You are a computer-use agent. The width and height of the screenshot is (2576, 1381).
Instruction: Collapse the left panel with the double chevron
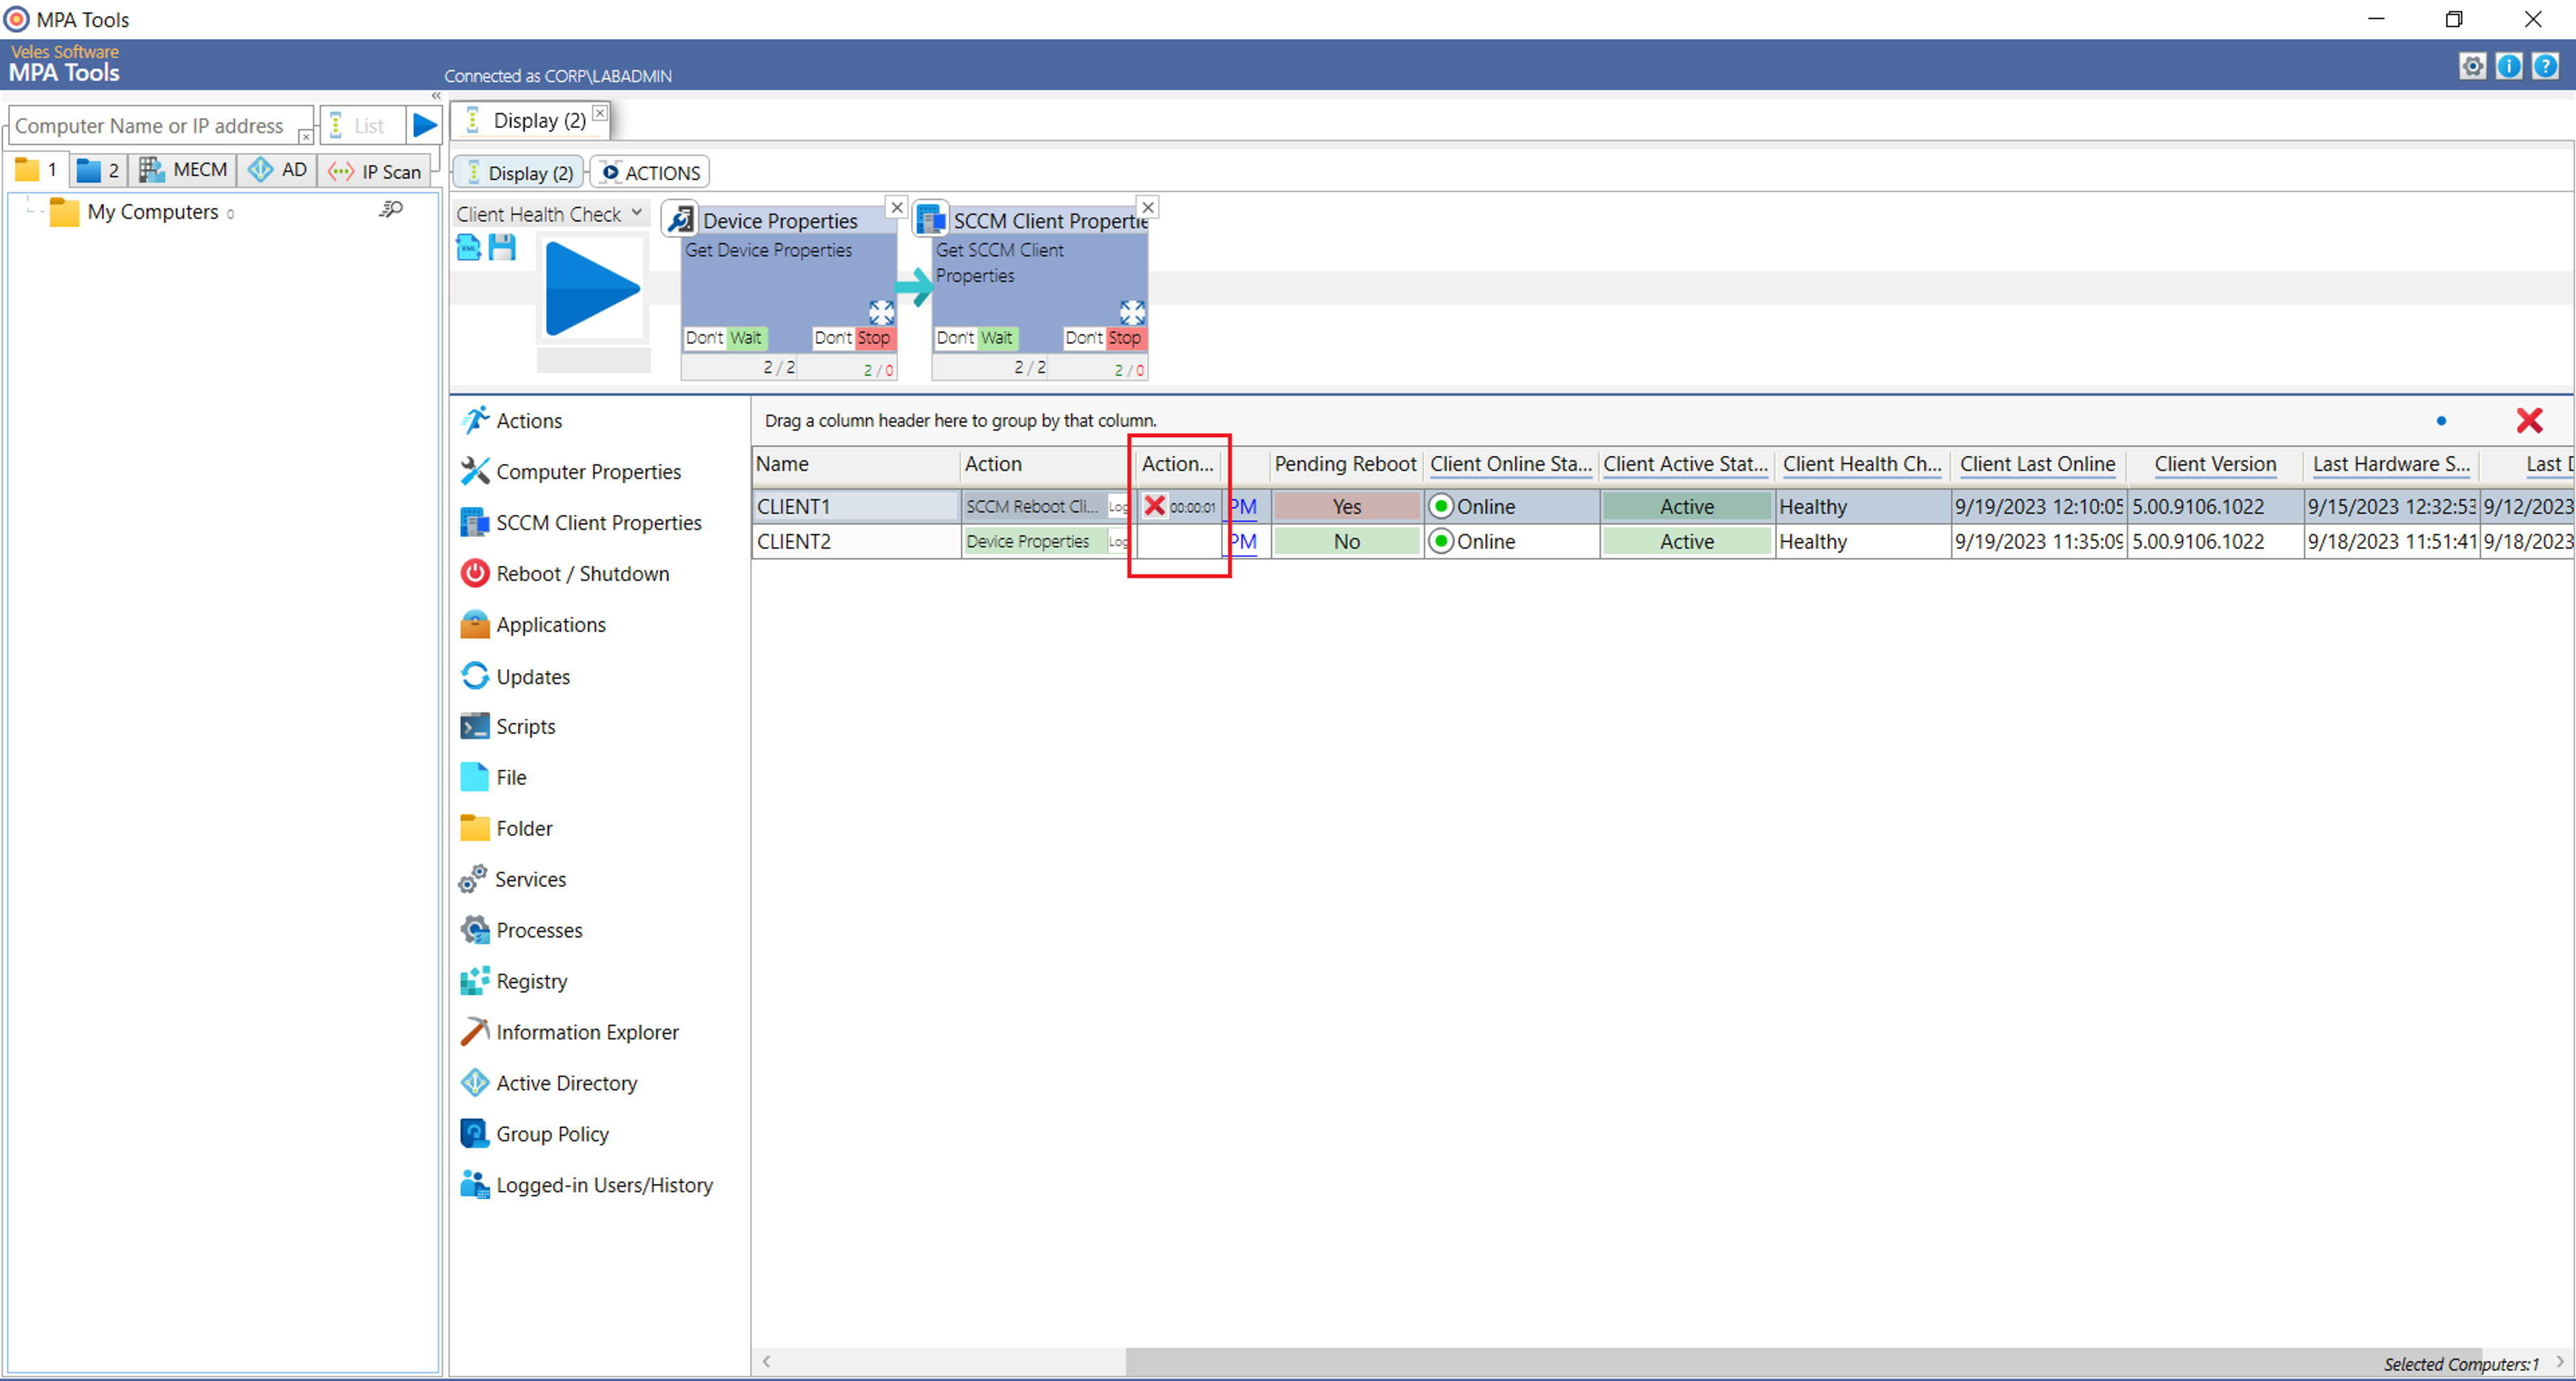click(x=436, y=96)
